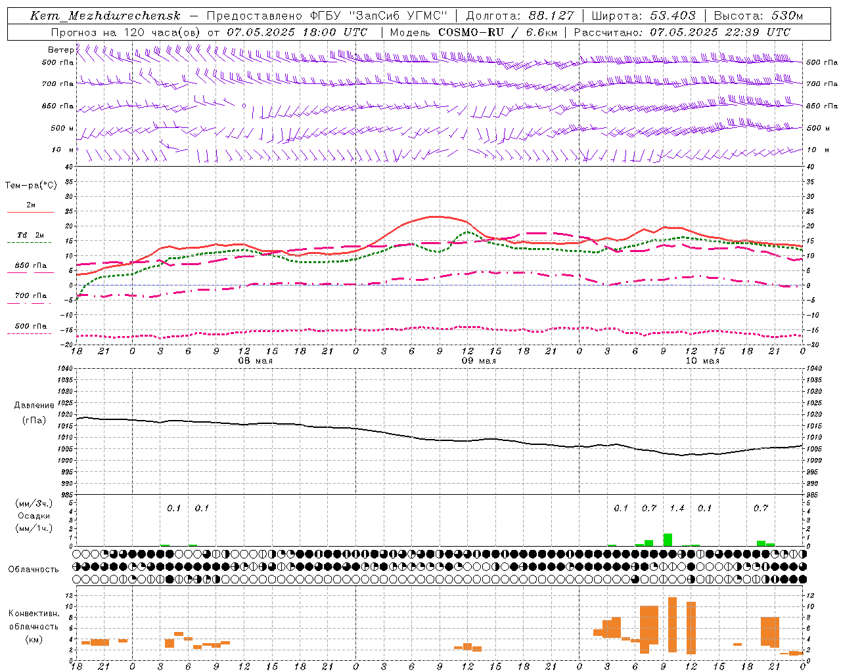Viewport: 841px width, 672px height.
Task: Click the 'Рассчитано: 07.05.2025 22:39 UTC' timestamp
Action: coord(682,32)
